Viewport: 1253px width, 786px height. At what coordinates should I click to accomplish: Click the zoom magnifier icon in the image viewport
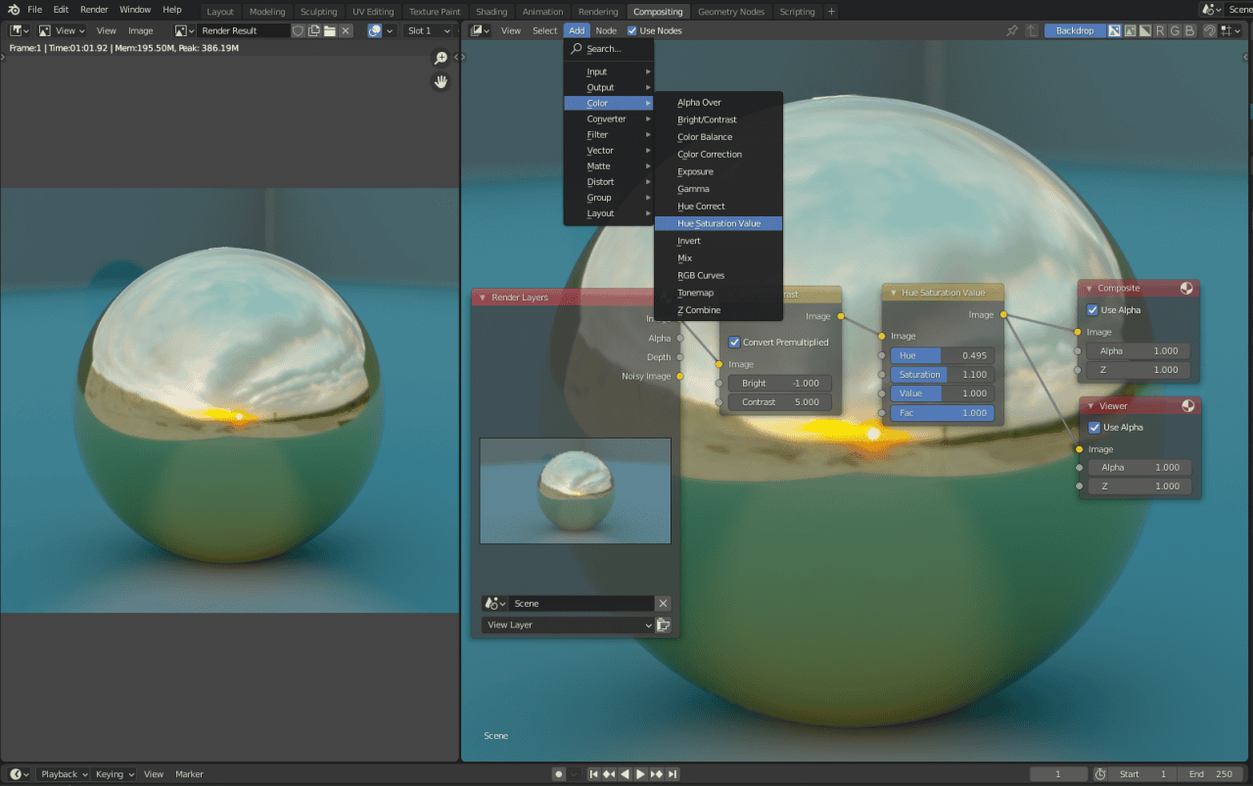pos(441,58)
